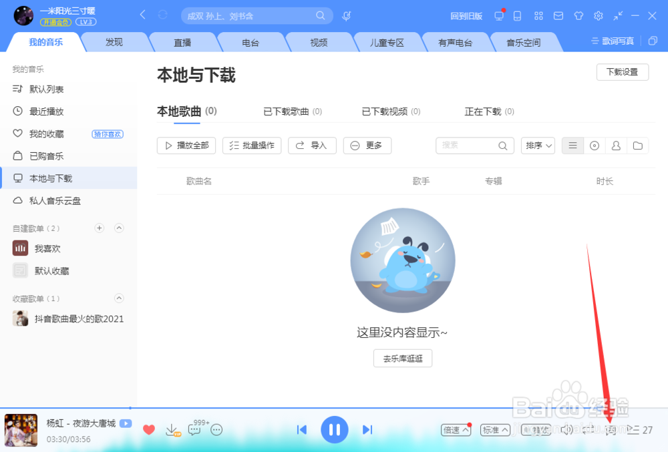Pause playback with the pause button

pos(335,430)
